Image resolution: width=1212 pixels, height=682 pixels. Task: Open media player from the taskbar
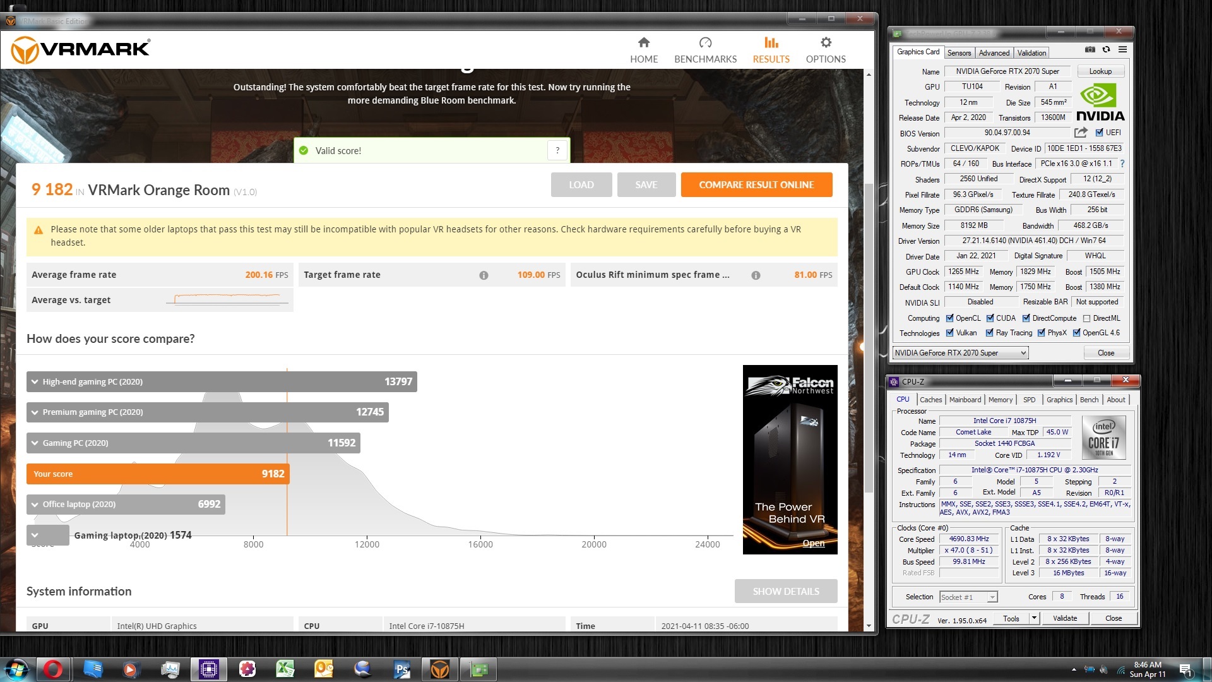point(130,669)
